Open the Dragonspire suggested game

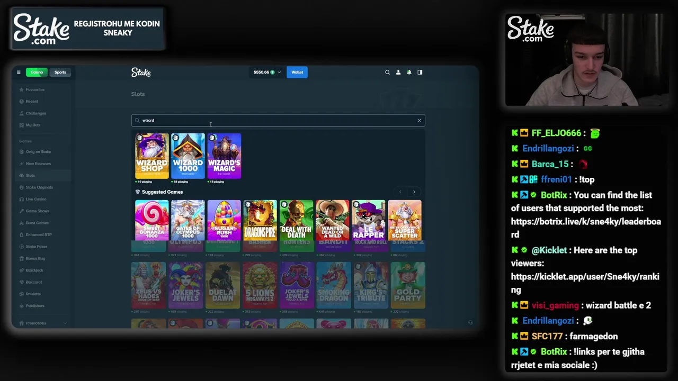260,220
